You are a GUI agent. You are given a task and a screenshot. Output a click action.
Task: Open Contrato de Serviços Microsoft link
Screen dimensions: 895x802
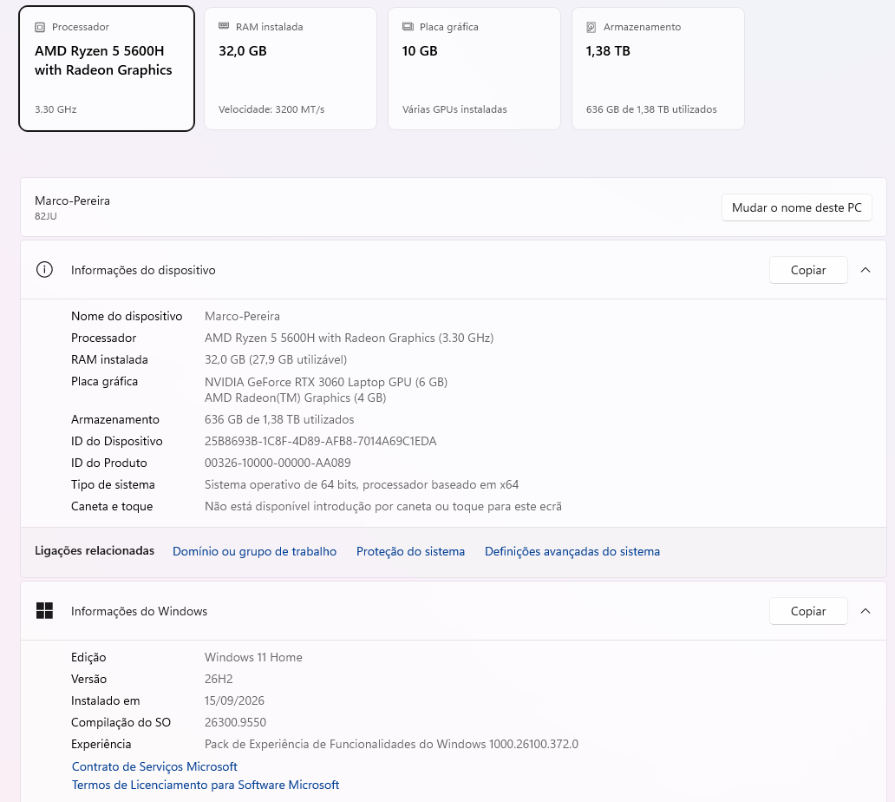pos(154,766)
